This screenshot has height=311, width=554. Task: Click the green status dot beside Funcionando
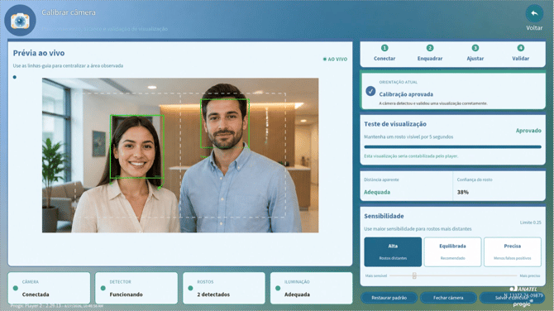click(103, 288)
